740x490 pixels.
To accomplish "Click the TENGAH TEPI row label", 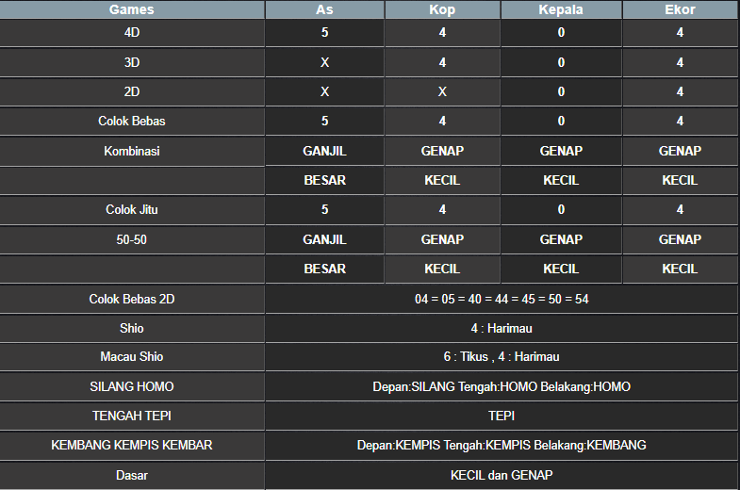I will tap(132, 416).
